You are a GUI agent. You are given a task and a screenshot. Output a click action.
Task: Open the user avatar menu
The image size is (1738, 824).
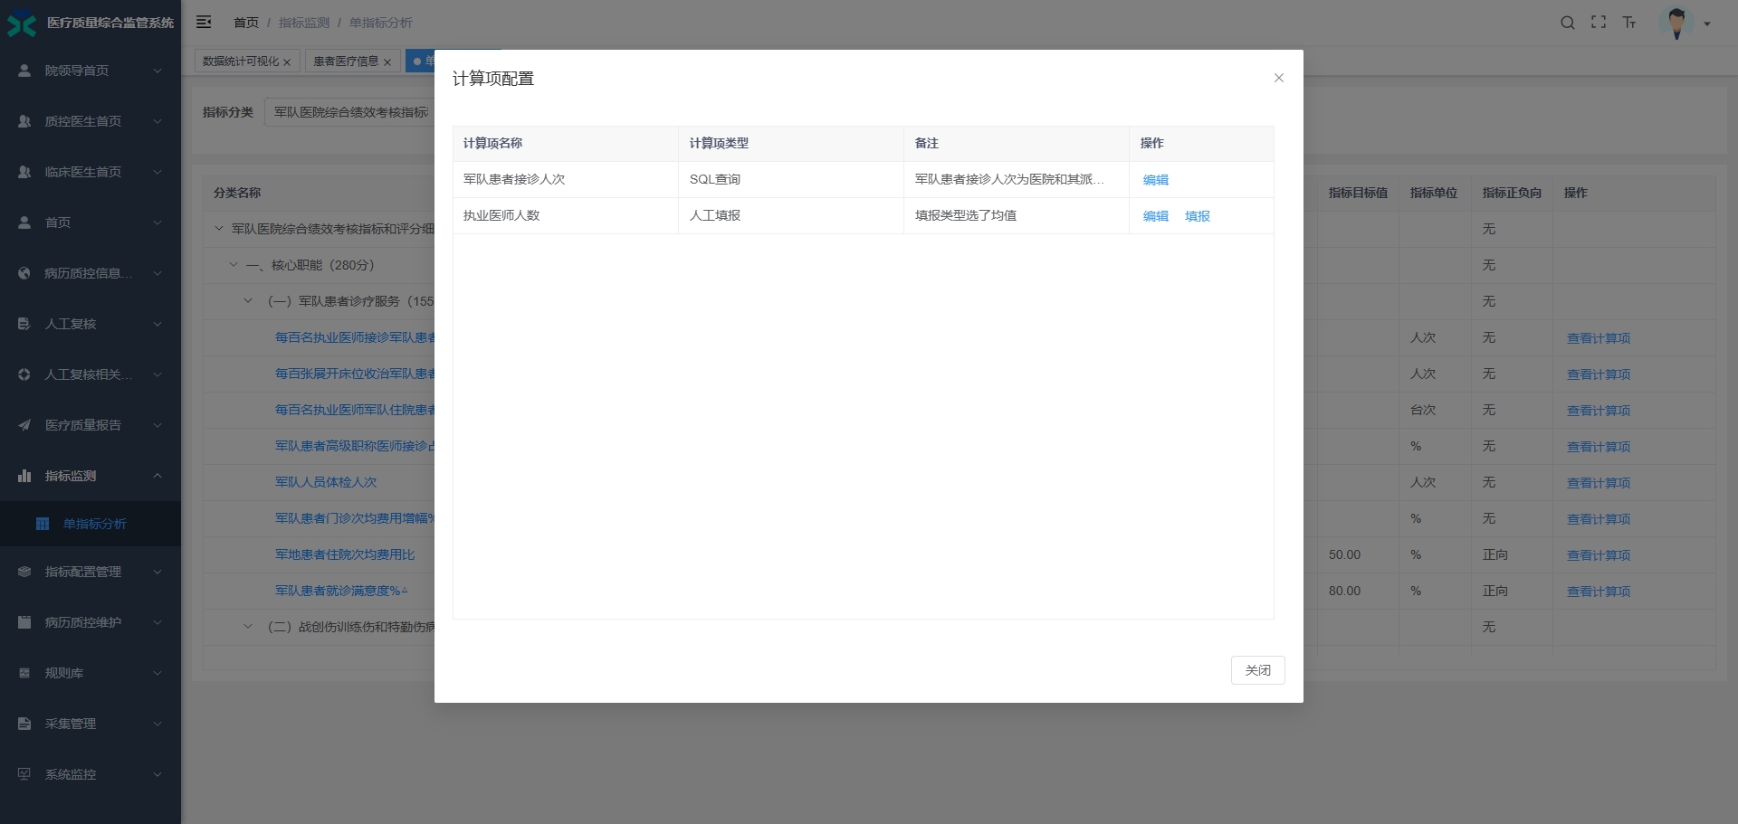[x=1676, y=23]
